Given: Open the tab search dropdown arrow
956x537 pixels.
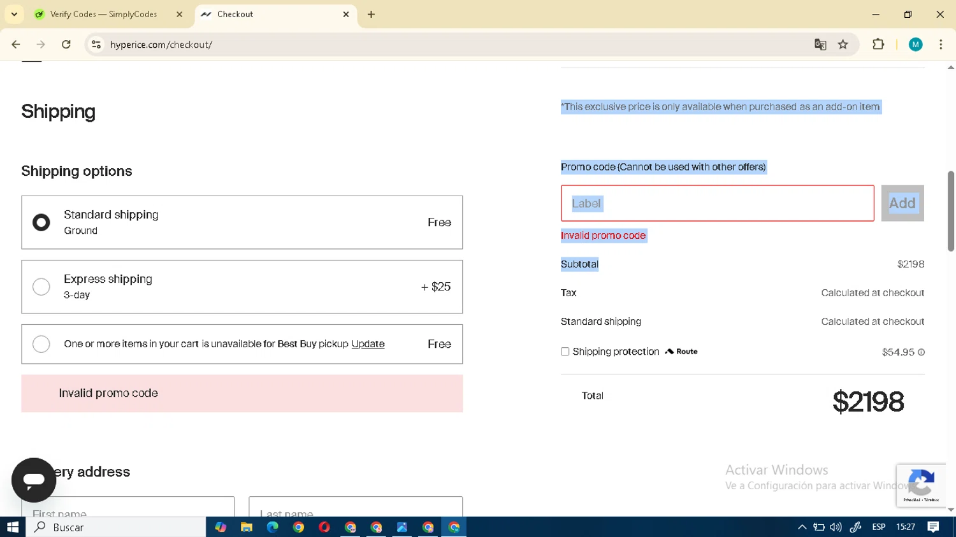Looking at the screenshot, I should point(14,14).
